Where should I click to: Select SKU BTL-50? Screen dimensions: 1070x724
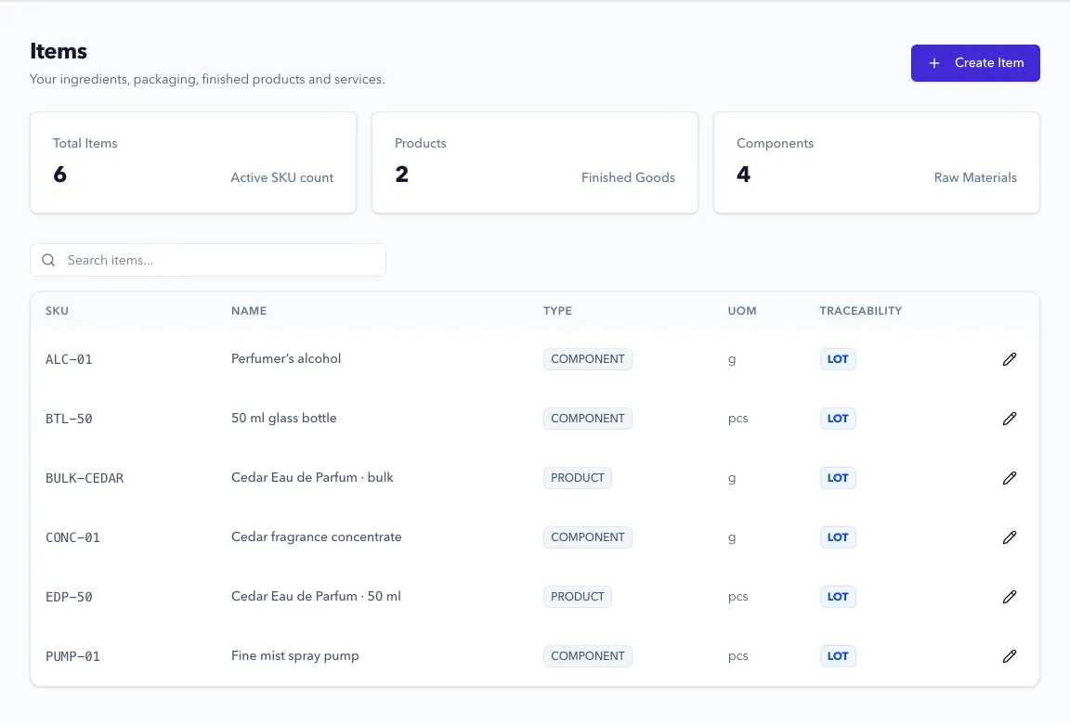(x=69, y=419)
